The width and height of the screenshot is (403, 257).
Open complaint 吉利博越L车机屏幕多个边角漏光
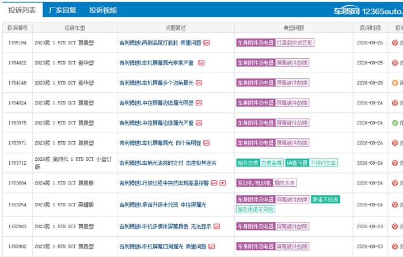tap(156, 83)
